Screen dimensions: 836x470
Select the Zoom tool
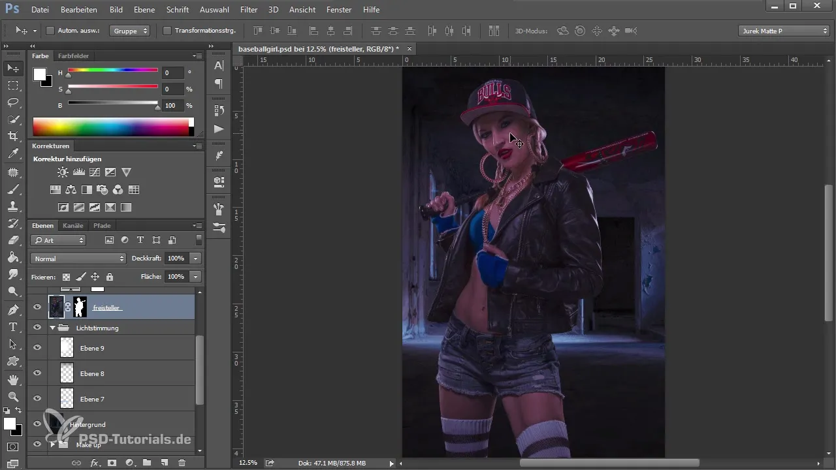pos(13,396)
